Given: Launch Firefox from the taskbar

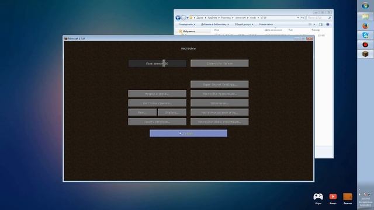Looking at the screenshot, I should point(365,26).
